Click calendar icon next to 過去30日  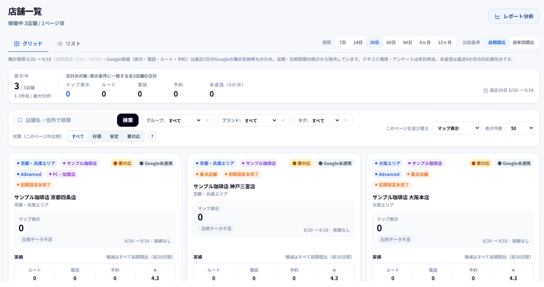click(486, 91)
